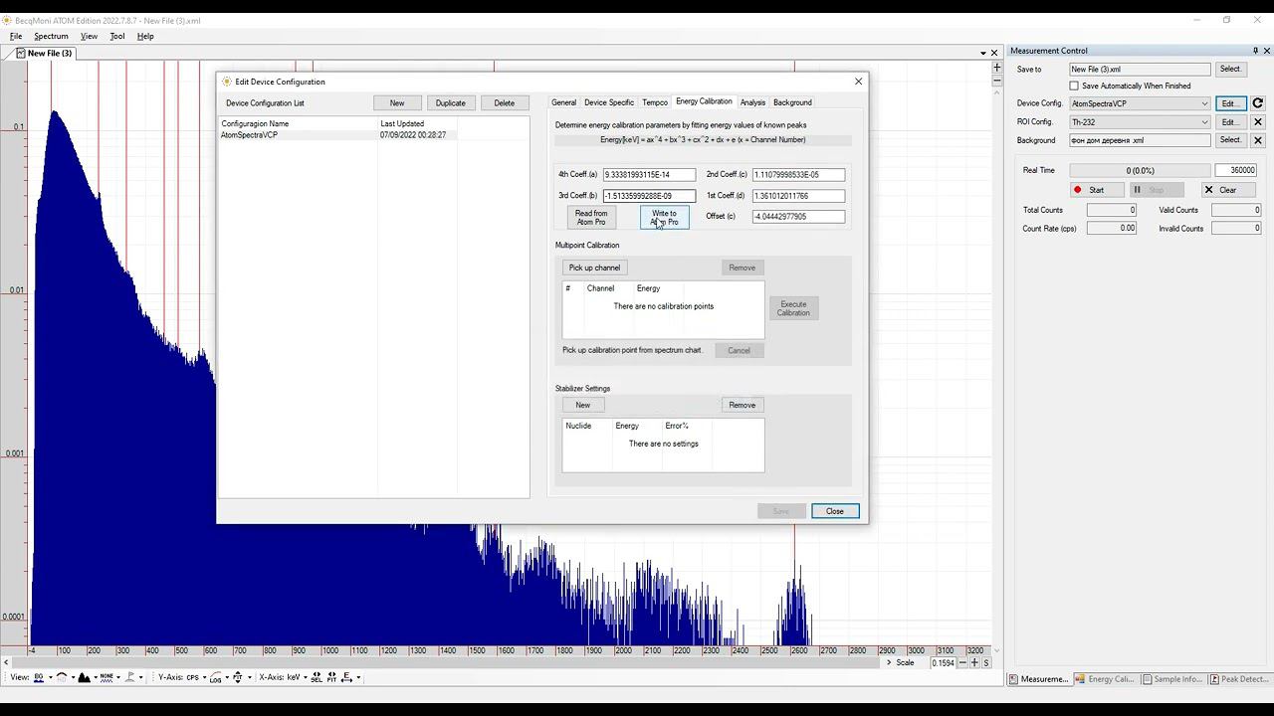Open the File menu
The width and height of the screenshot is (1274, 716).
tap(16, 36)
